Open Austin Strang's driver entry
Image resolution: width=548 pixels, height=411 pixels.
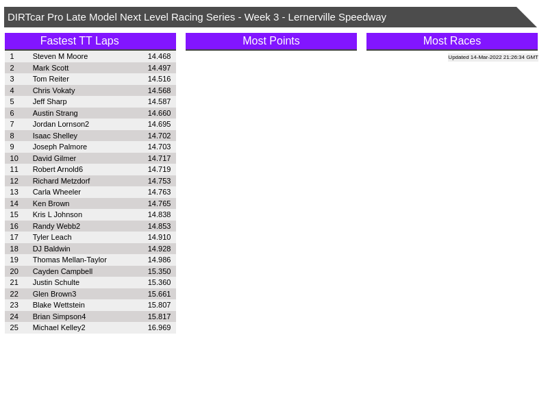coord(55,113)
